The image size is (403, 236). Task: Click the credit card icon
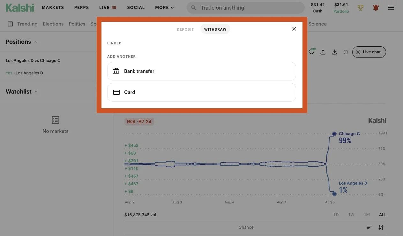point(116,92)
